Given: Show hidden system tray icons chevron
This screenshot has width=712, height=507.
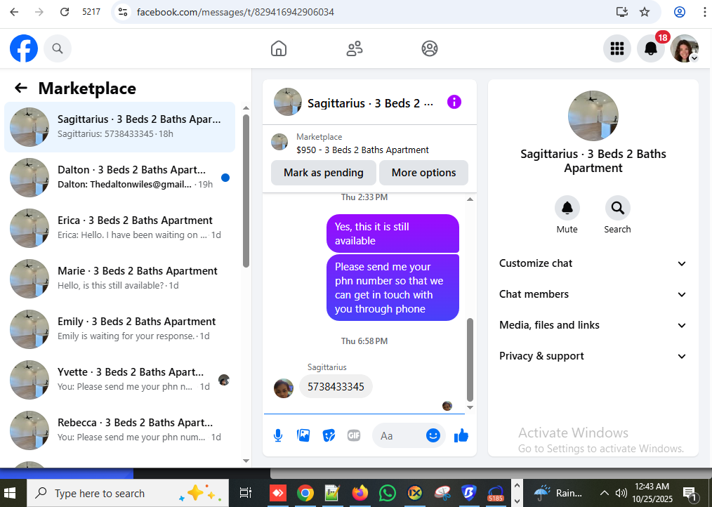Looking at the screenshot, I should coord(604,493).
